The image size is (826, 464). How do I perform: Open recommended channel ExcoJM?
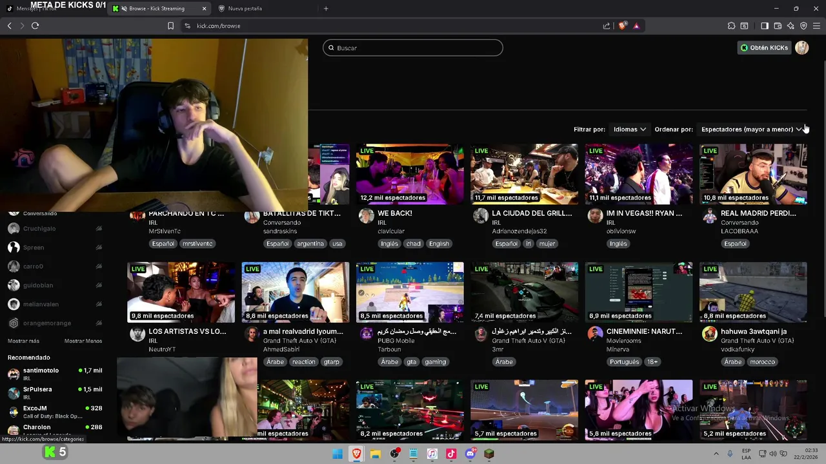55,411
